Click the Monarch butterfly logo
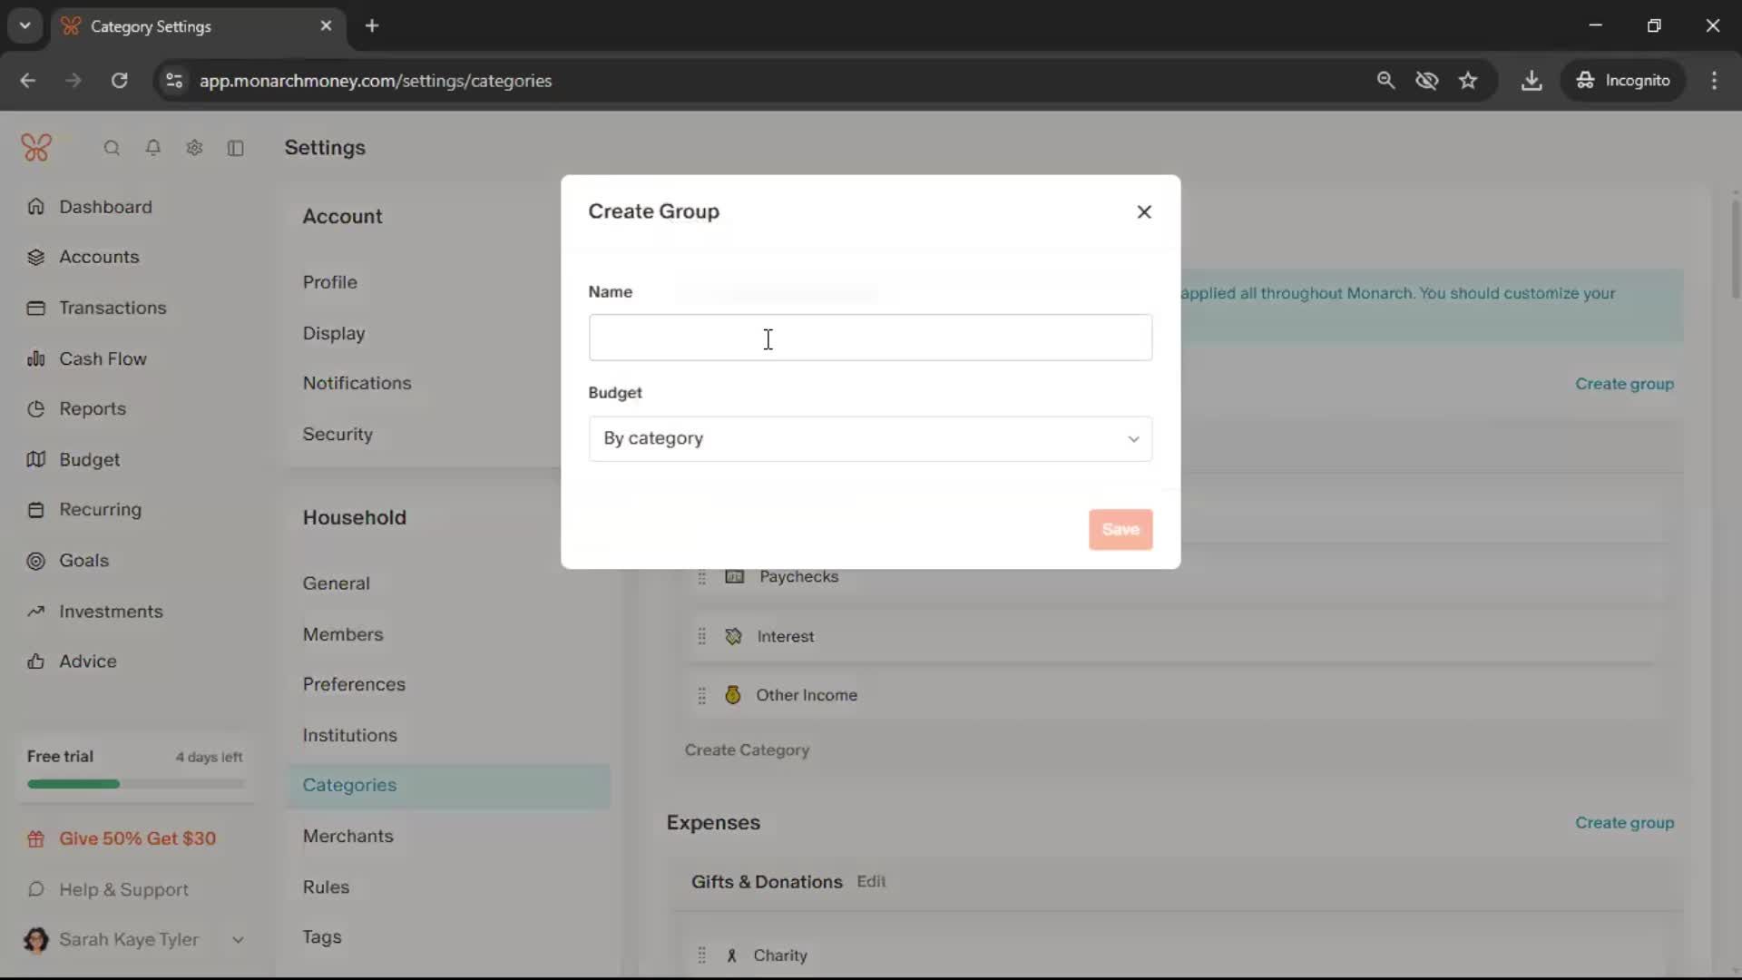Image resolution: width=1742 pixels, height=980 pixels. (36, 147)
